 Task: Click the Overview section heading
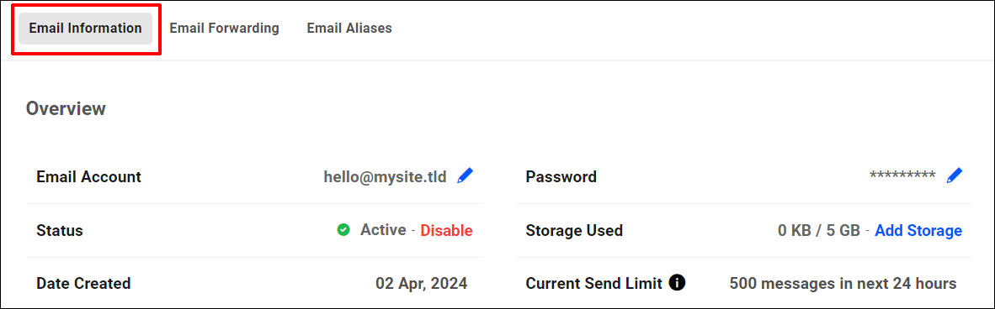pyautogui.click(x=66, y=108)
